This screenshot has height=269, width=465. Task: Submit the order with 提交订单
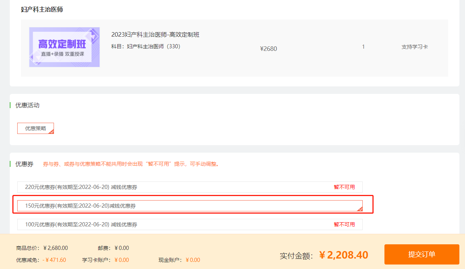[422, 254]
